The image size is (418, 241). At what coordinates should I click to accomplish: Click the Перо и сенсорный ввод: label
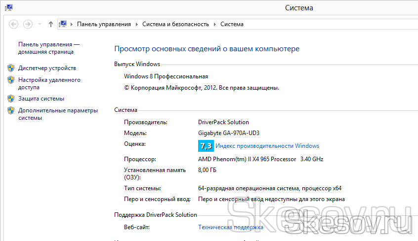pyautogui.click(x=157, y=199)
